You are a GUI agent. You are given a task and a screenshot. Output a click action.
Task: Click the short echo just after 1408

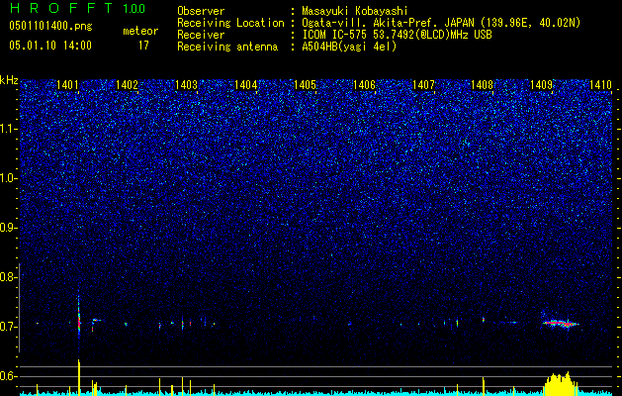click(484, 320)
